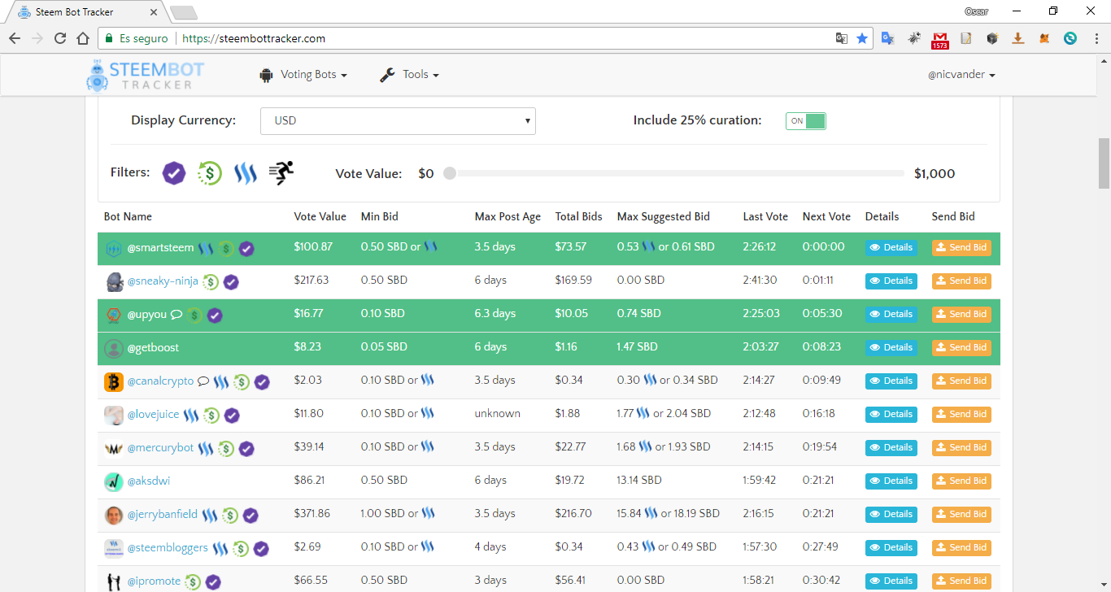Click the @mercurybot avatar image
Screen dimensions: 1111x592
(114, 448)
